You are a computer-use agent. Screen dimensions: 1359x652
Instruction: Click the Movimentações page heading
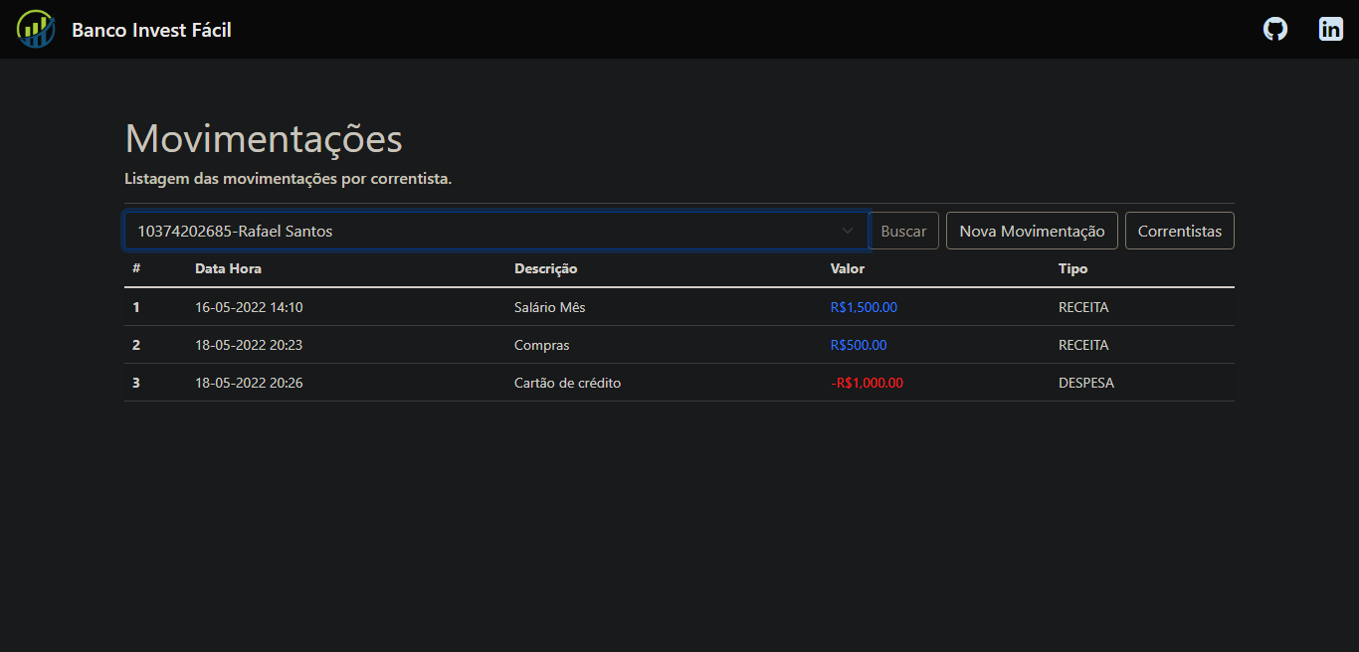(x=264, y=139)
